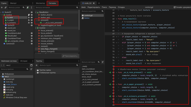The image size is (191, 107).
Task: Go back in file system history
Action: pos(1,65)
